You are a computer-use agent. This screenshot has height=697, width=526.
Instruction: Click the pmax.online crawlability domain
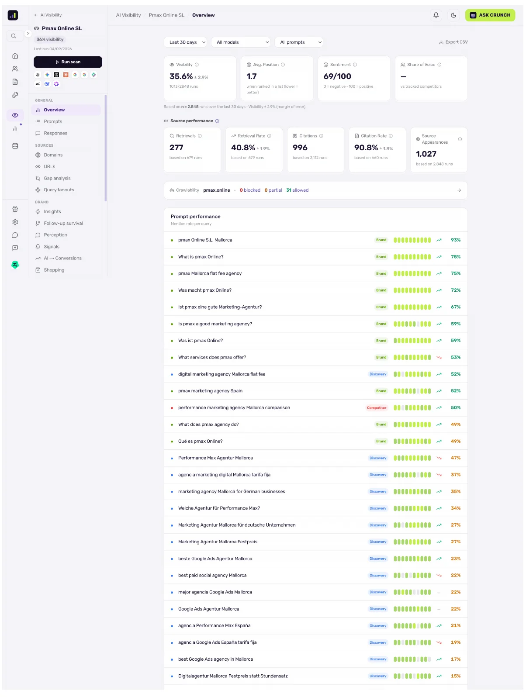click(217, 190)
